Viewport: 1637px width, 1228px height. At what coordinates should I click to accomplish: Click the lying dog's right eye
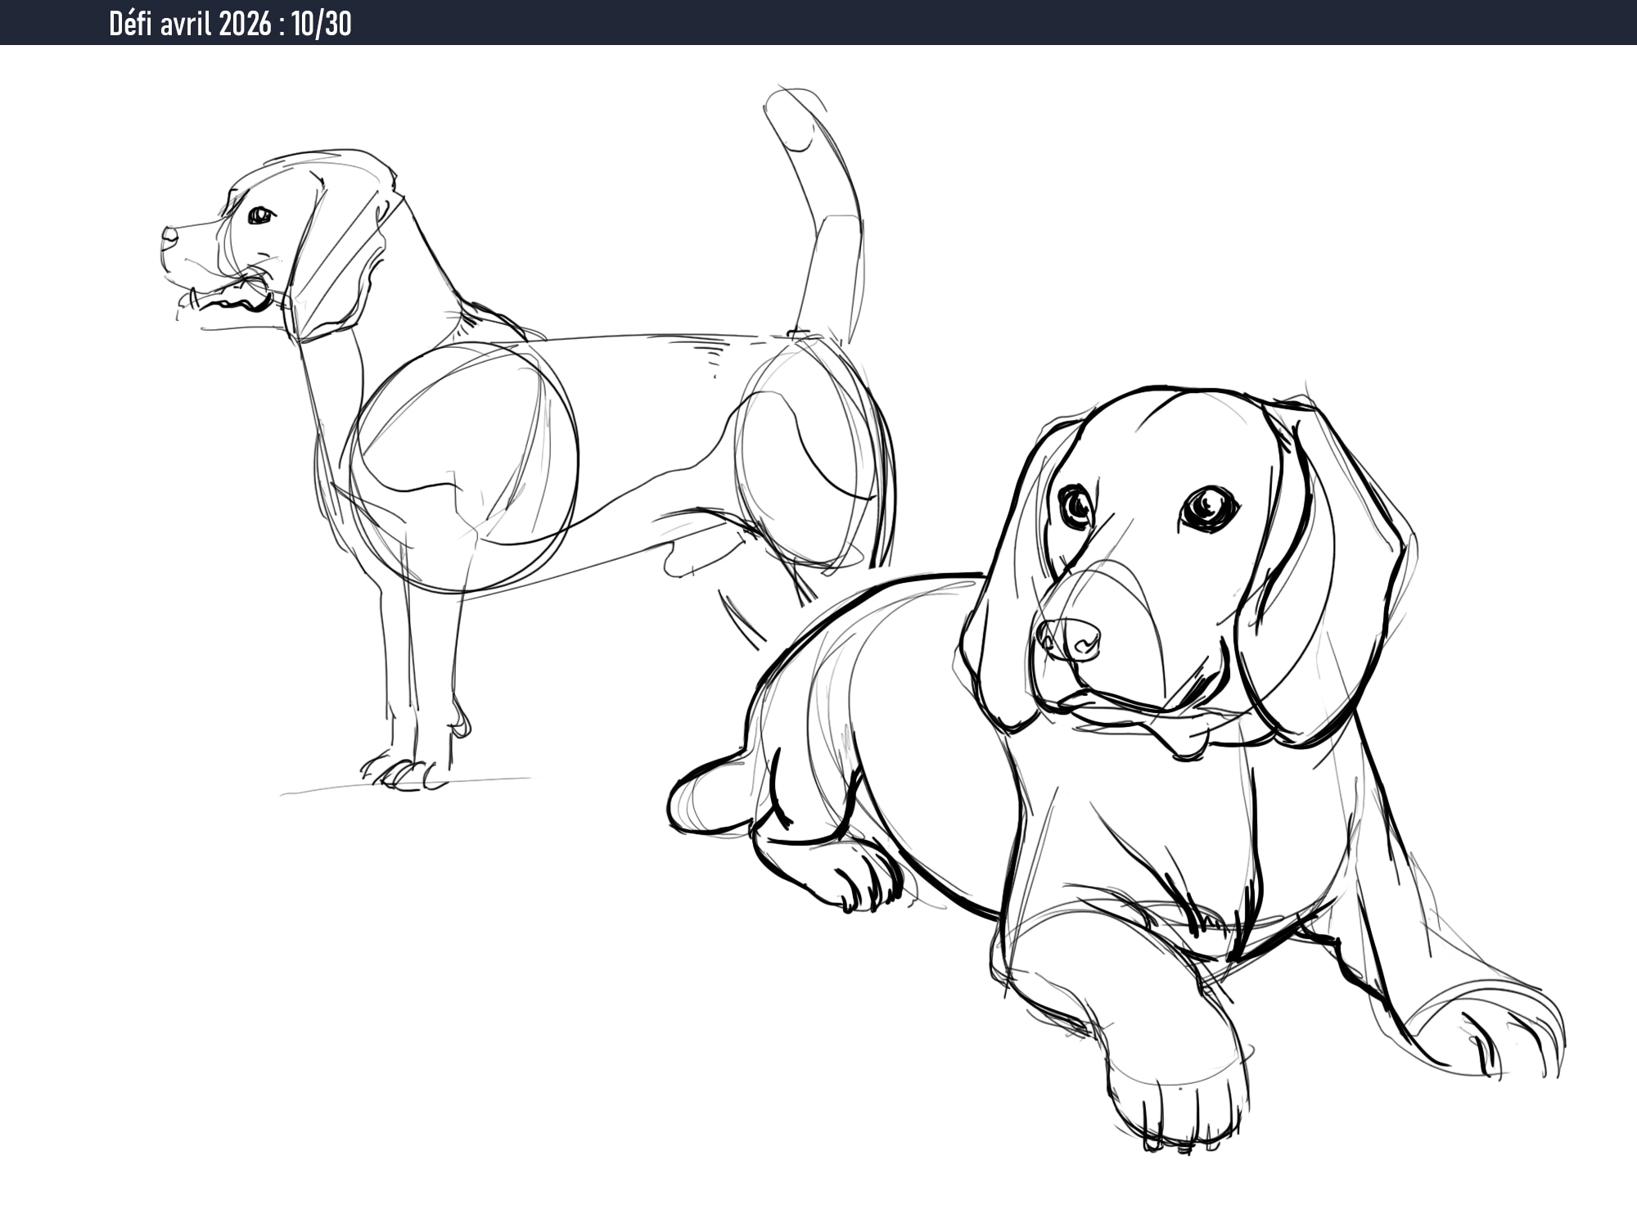(x=1209, y=508)
